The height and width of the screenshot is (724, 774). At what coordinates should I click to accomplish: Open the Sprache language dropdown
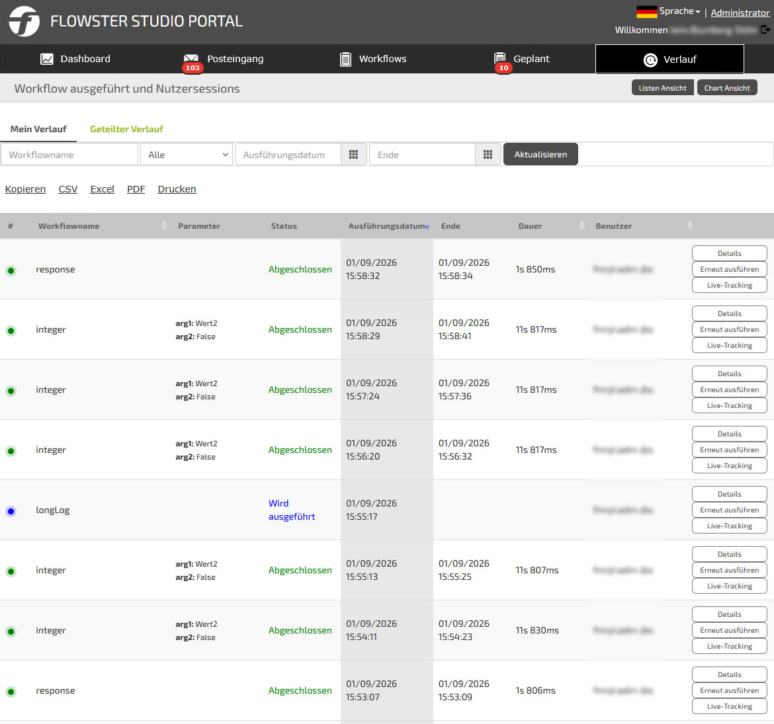[x=679, y=11]
